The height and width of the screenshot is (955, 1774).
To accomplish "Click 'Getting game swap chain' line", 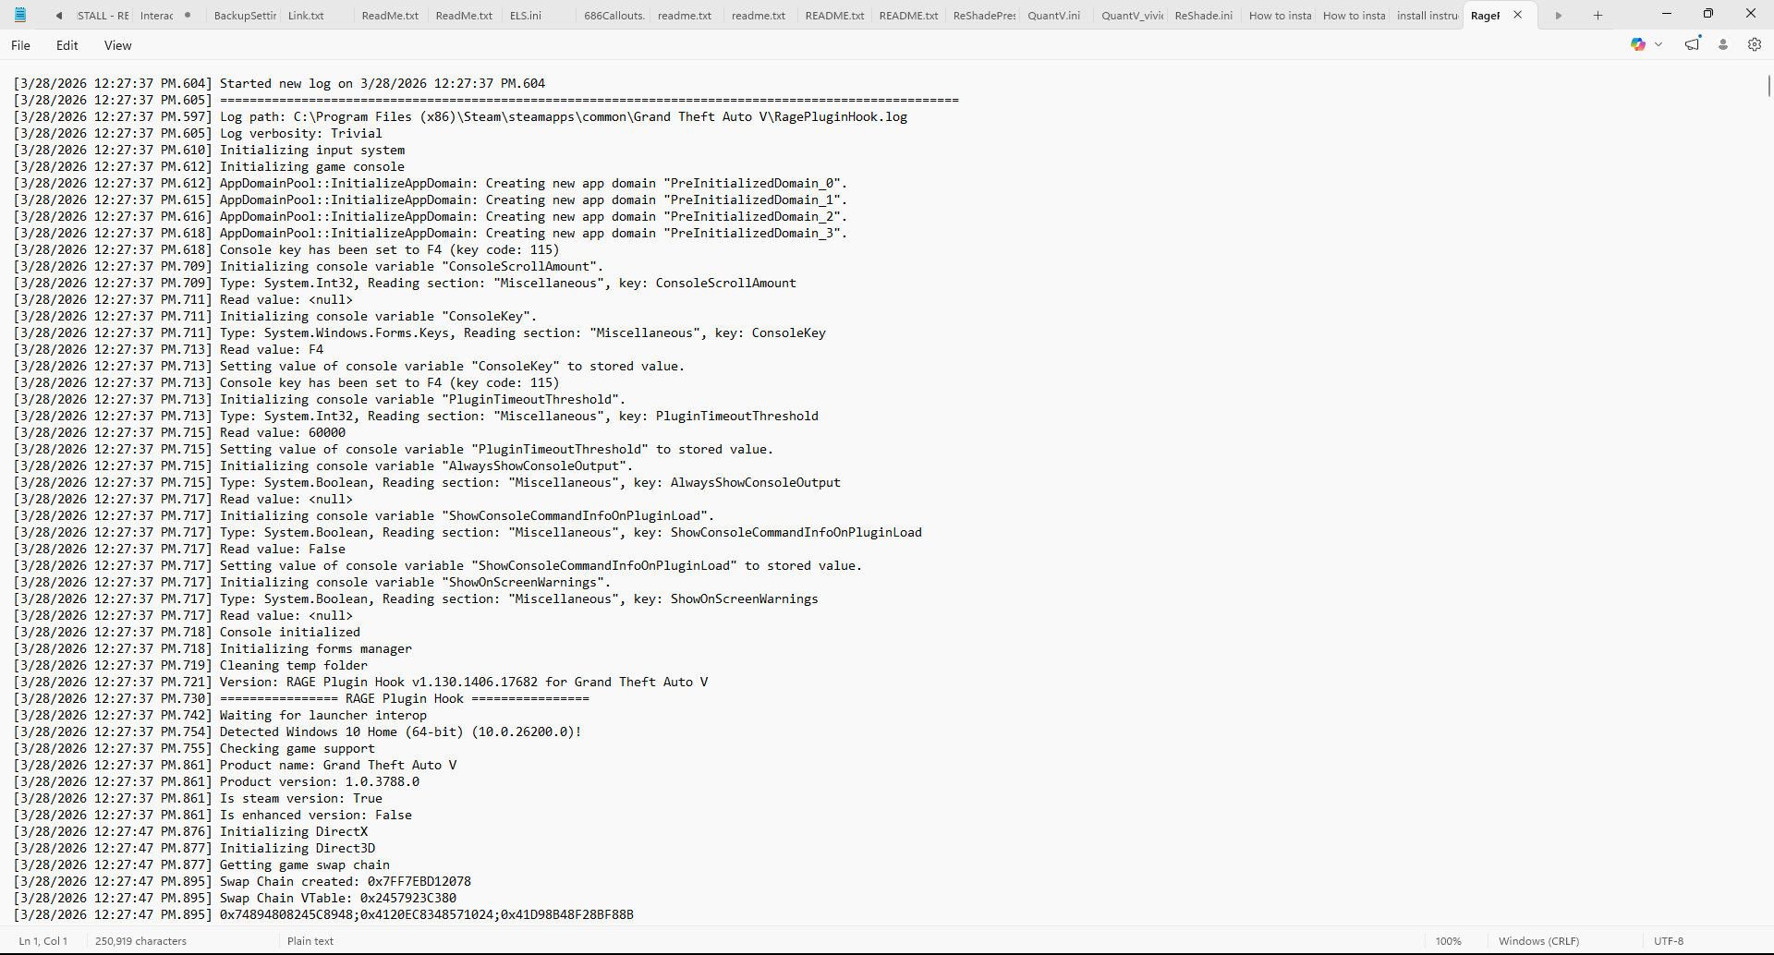I will pos(201,864).
